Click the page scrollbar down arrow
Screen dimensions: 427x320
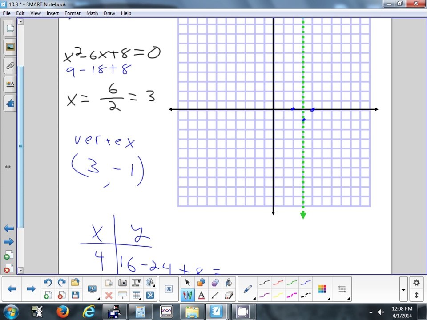(x=21, y=271)
